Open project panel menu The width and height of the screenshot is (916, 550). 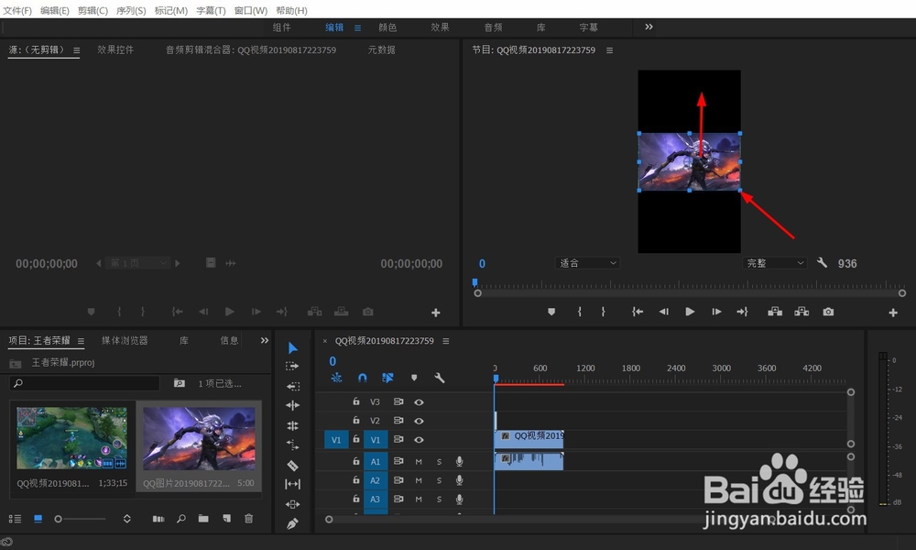(81, 341)
